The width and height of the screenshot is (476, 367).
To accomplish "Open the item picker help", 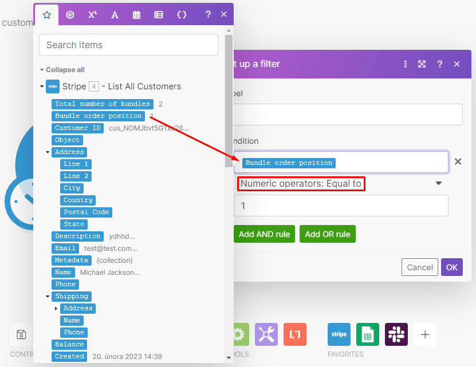I will [x=207, y=14].
